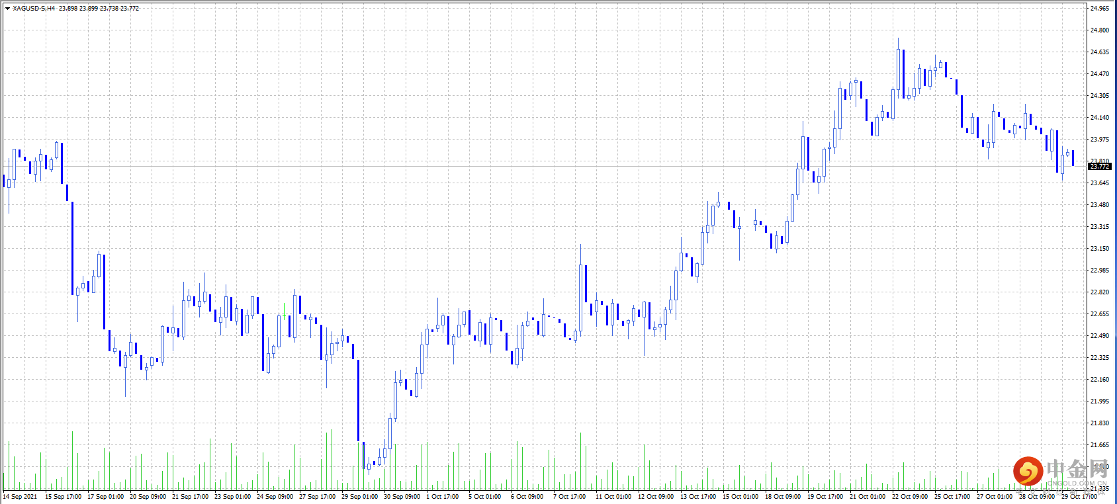The height and width of the screenshot is (504, 1117).
Task: Click the 24 Sep 09:00 time label
Action: pos(275,497)
